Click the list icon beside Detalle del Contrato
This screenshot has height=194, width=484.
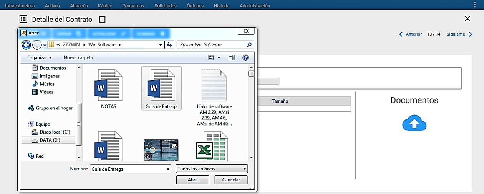tap(23, 19)
